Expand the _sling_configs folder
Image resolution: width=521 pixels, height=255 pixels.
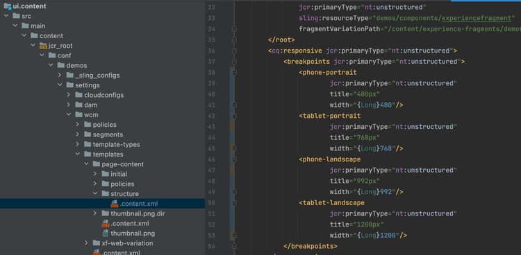pyautogui.click(x=60, y=76)
